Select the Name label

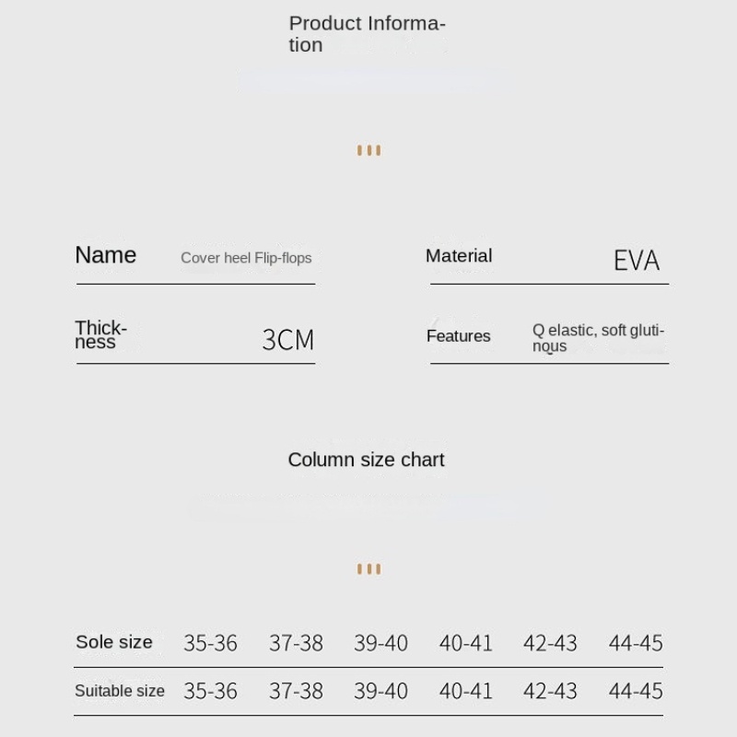[x=106, y=255]
